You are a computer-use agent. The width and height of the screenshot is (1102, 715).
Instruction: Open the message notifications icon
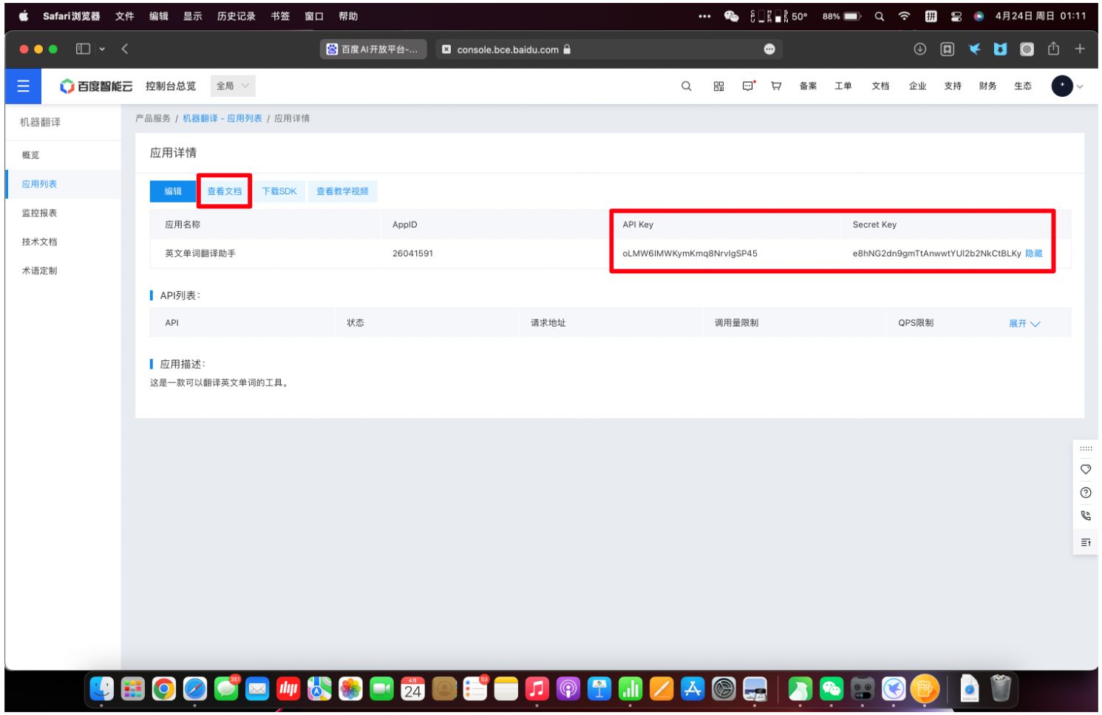[x=749, y=86]
